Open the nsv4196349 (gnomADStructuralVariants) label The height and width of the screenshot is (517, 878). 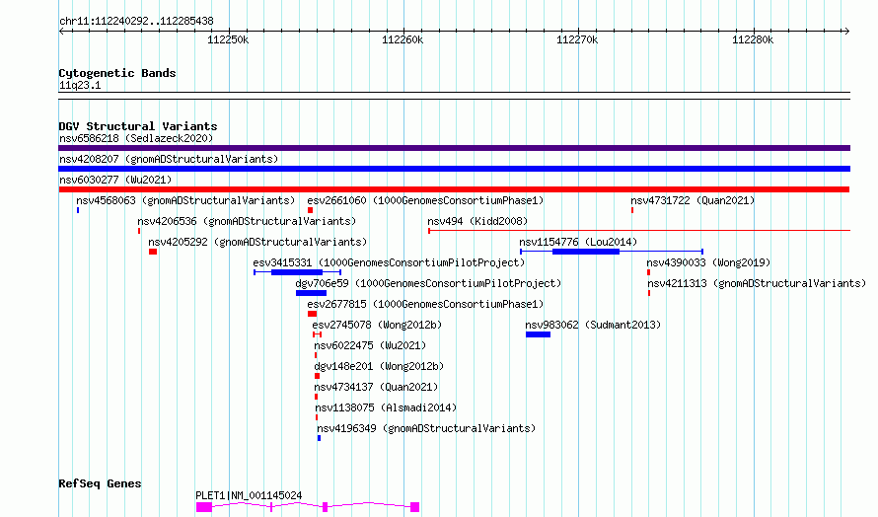coord(426,428)
